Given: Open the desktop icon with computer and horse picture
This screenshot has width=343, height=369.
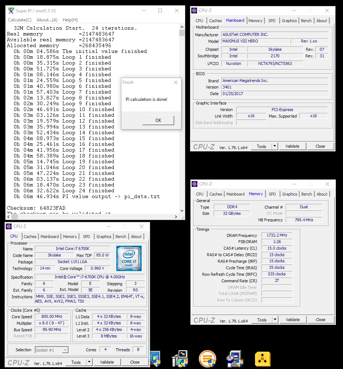Looking at the screenshot, I should 180,358.
